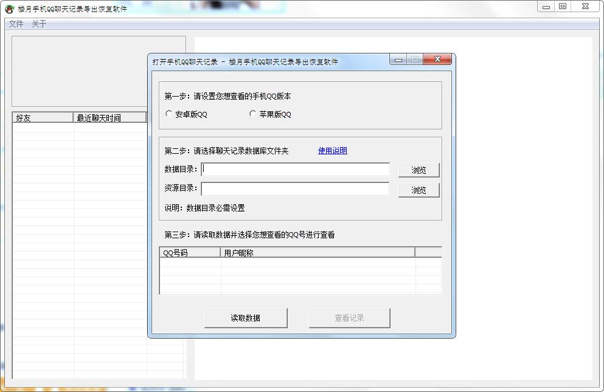This screenshot has width=604, height=392.
Task: Sort by the QQ号码 column header
Action: [x=190, y=253]
